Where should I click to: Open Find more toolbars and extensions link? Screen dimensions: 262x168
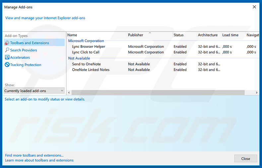pyautogui.click(x=34, y=155)
